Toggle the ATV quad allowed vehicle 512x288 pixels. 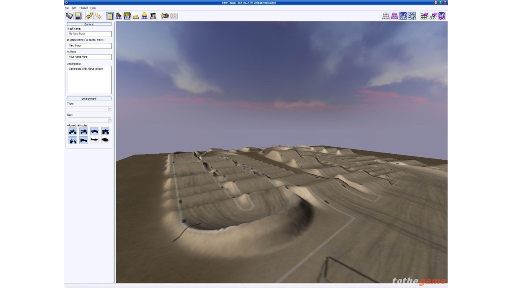(x=84, y=131)
